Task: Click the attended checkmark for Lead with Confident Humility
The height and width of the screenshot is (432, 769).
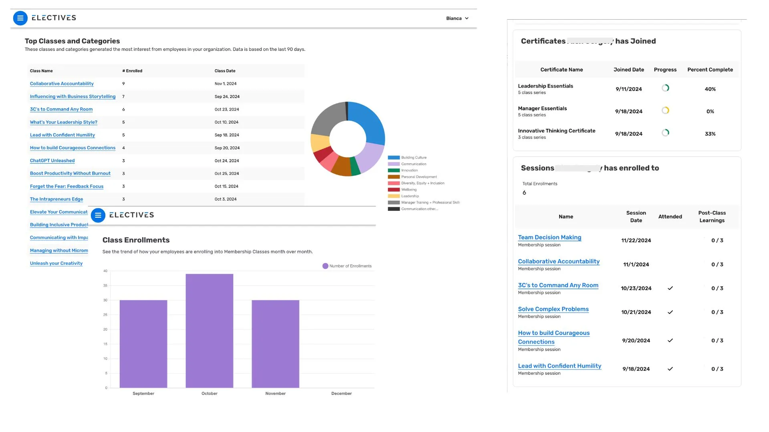Action: click(x=670, y=369)
